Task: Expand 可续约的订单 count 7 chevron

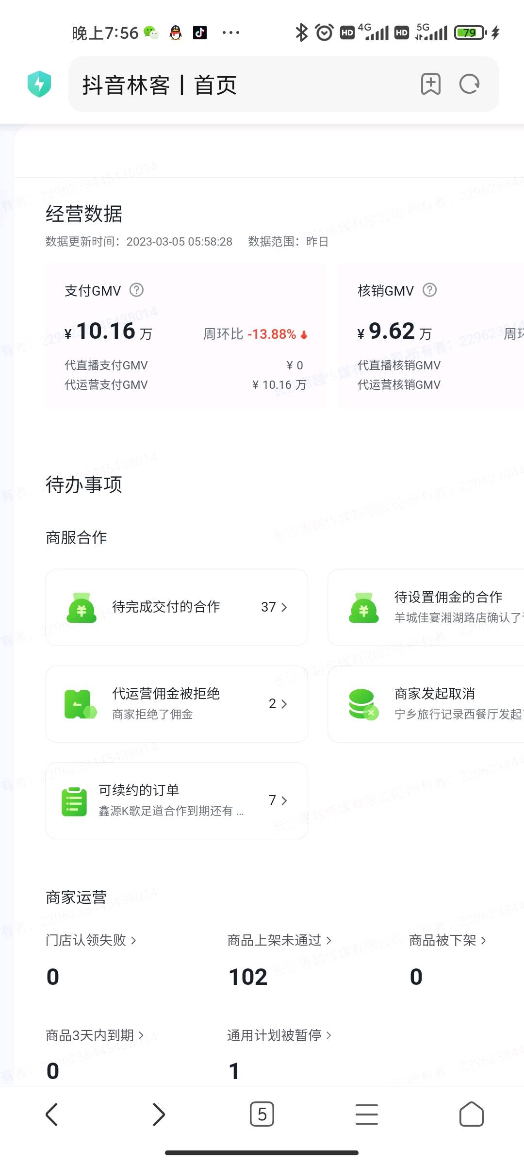Action: click(284, 800)
